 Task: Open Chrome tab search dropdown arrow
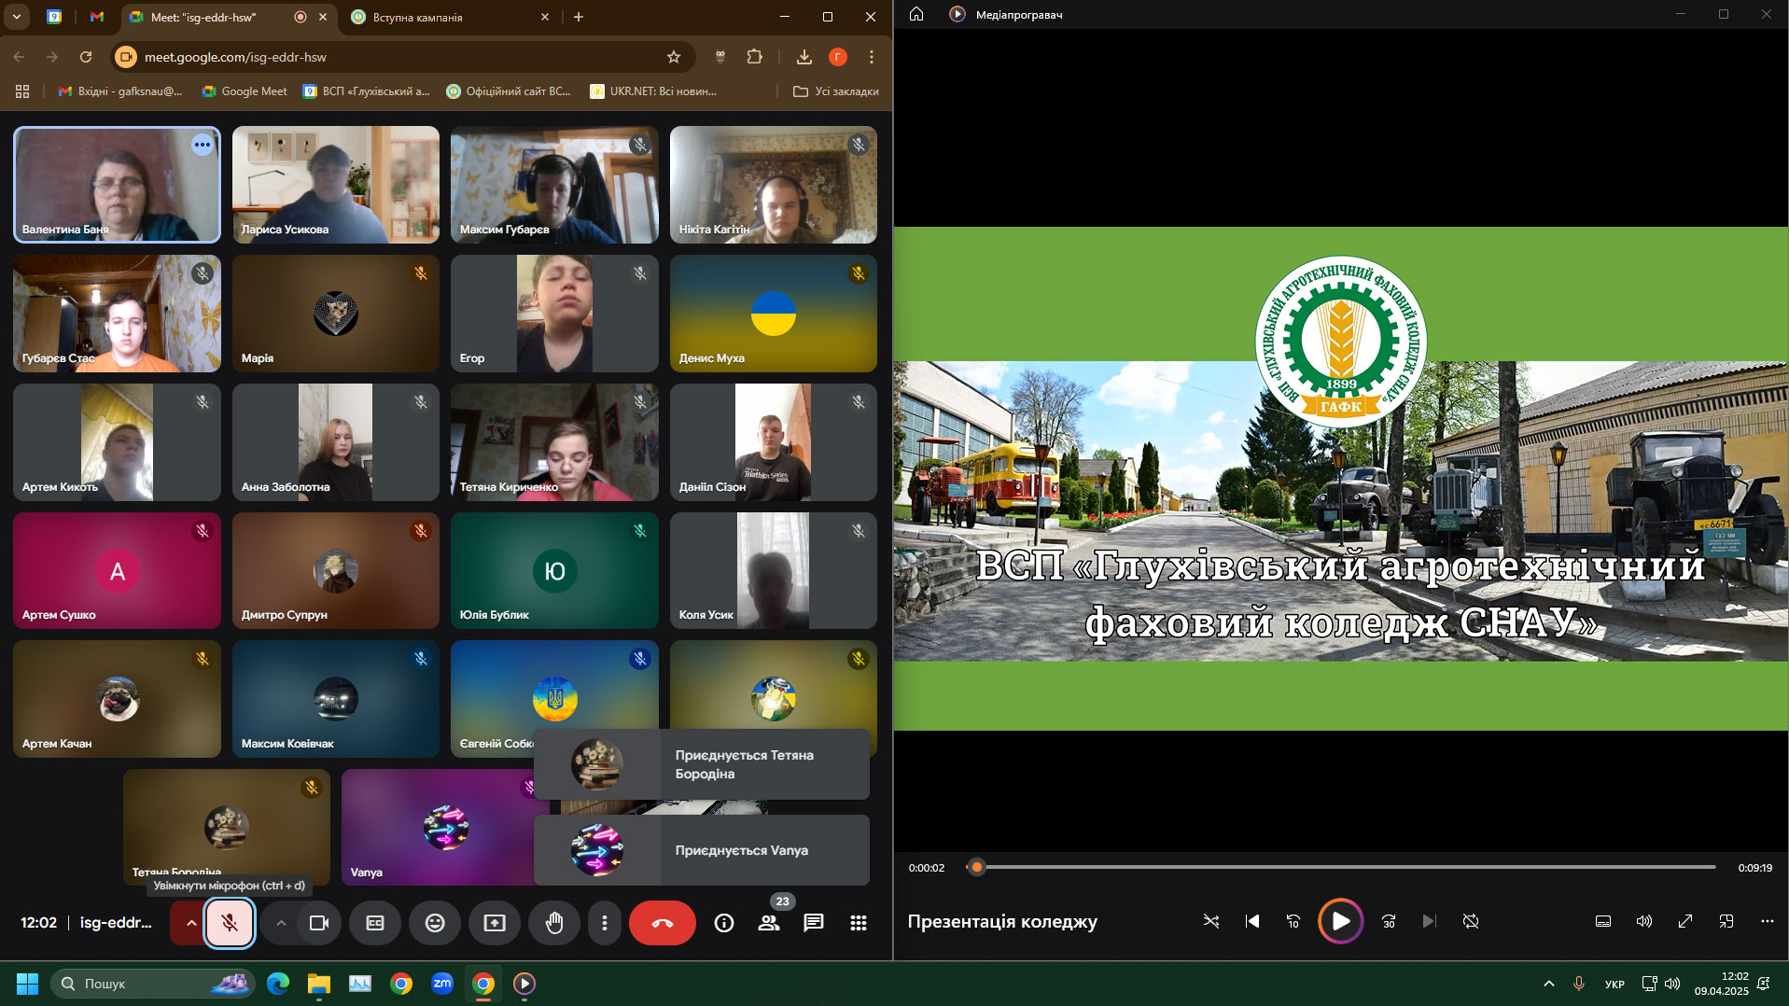[x=17, y=17]
